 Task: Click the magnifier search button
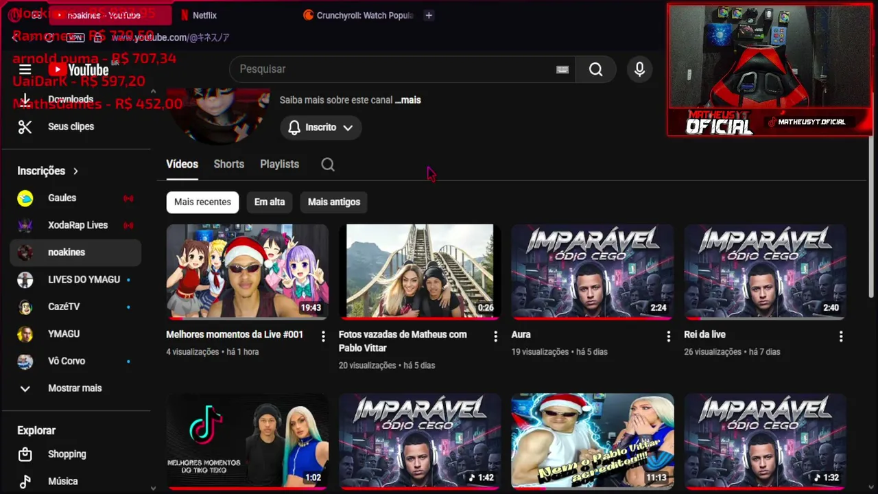595,69
